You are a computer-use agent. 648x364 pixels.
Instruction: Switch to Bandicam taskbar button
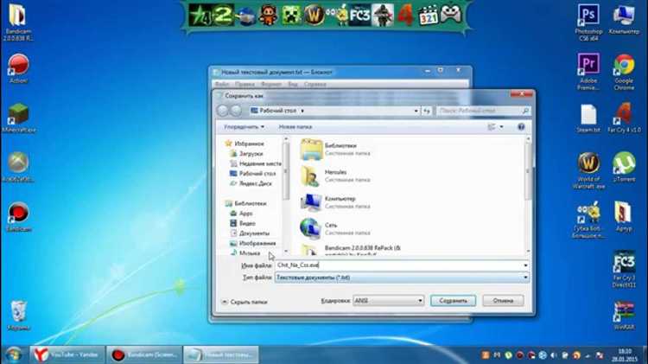tap(144, 354)
